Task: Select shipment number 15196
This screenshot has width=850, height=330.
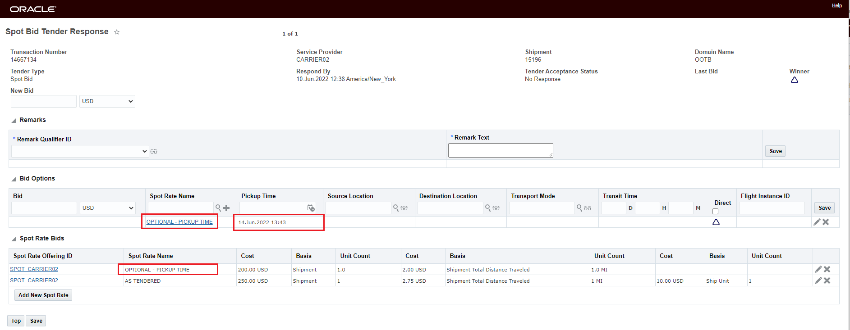Action: pyautogui.click(x=533, y=60)
